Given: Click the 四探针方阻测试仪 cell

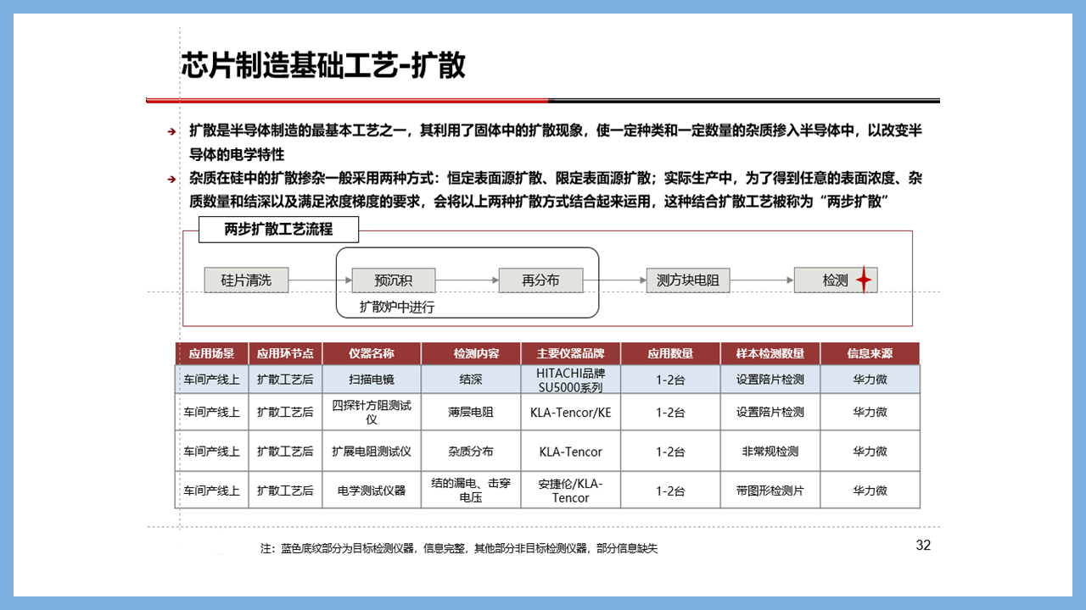Looking at the screenshot, I should 372,413.
